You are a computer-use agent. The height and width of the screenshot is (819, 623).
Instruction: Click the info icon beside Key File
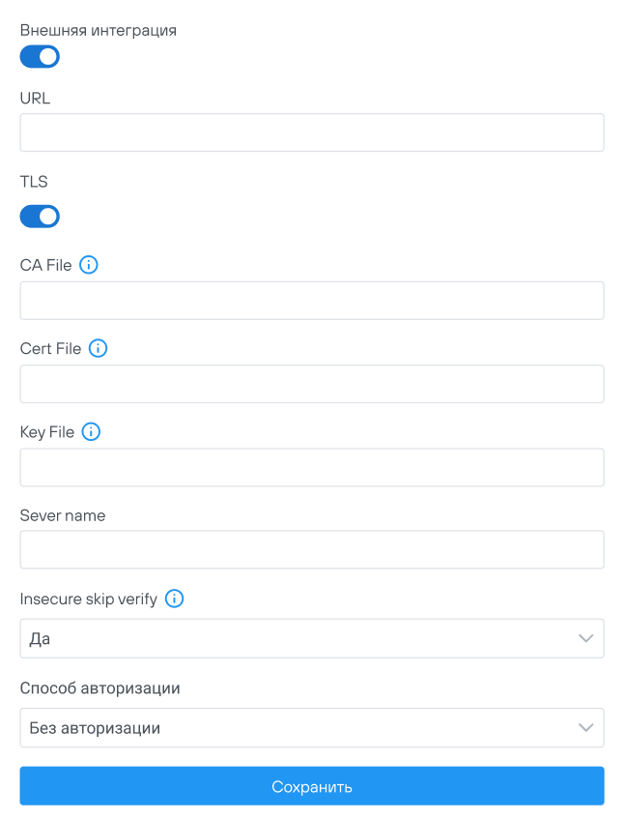click(91, 432)
